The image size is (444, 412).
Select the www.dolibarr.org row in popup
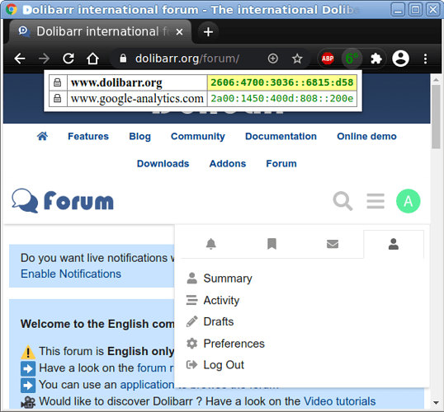203,82
